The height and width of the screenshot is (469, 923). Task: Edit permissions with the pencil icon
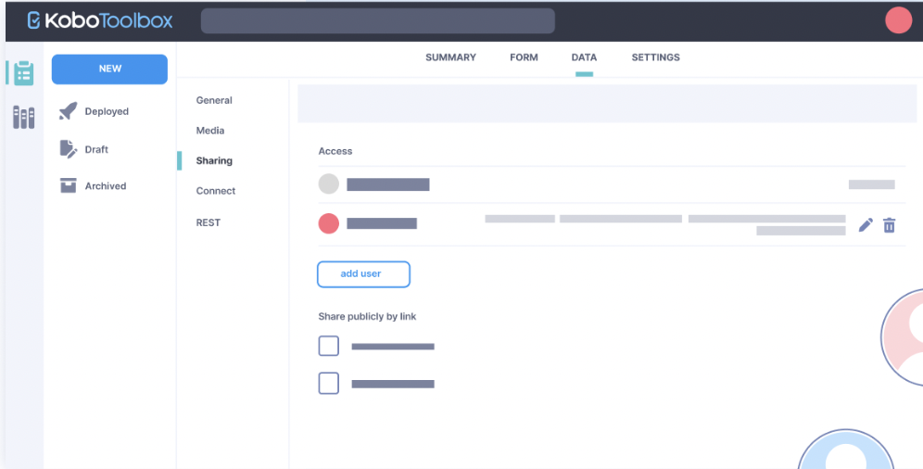point(866,225)
